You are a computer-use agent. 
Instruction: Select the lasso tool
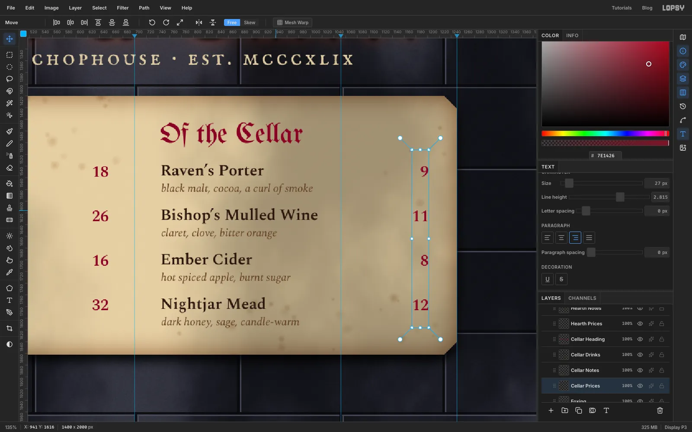10,79
